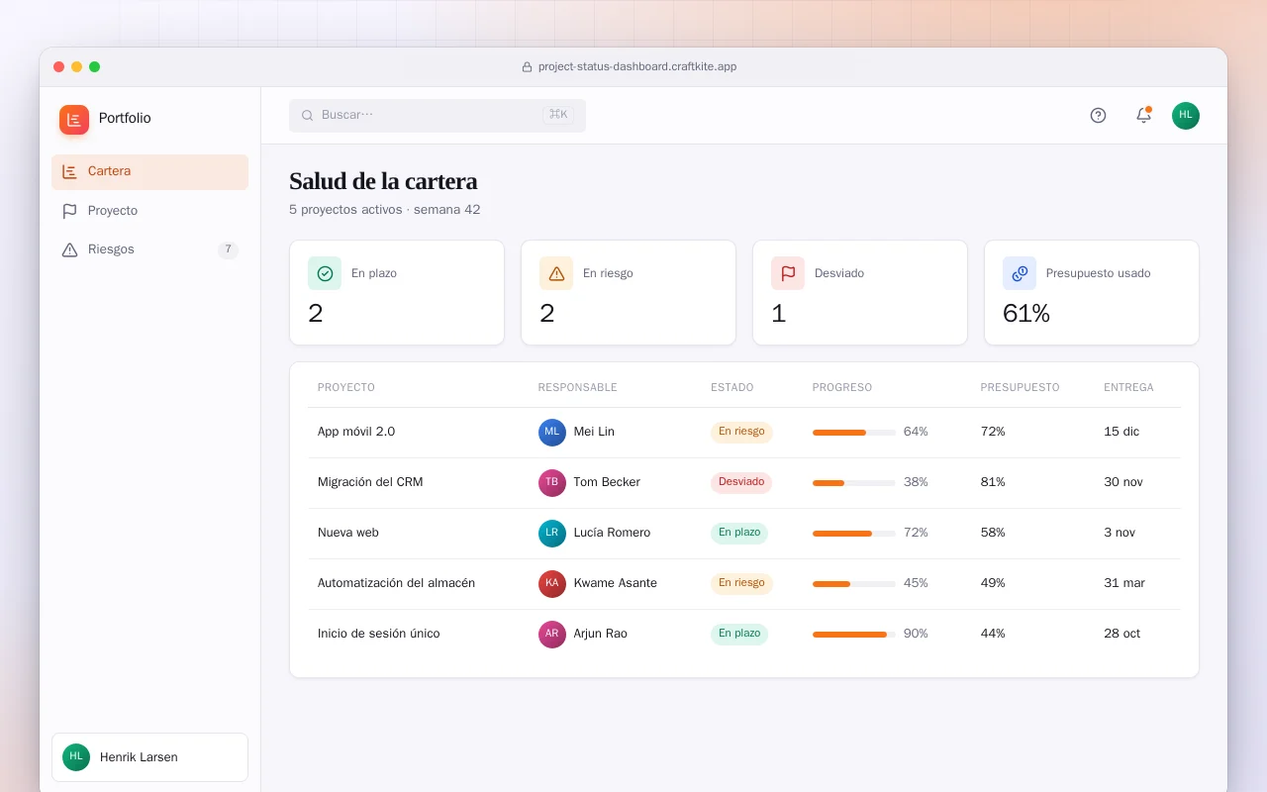Click the 81% budget value
Screen dimensions: 1267x792
993,483
